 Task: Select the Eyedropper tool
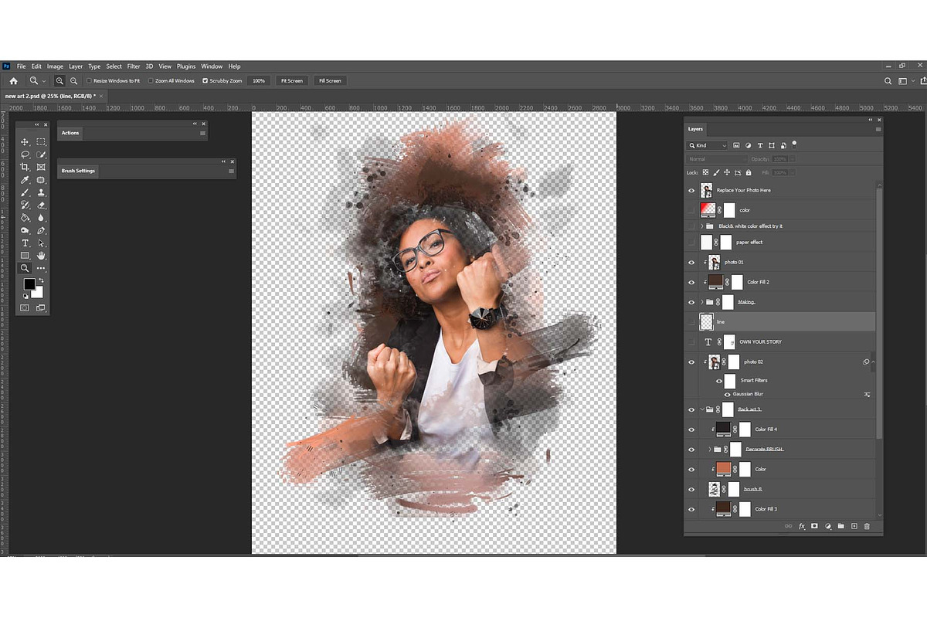(x=25, y=180)
